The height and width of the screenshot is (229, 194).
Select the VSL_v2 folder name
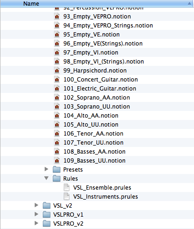click(x=63, y=206)
